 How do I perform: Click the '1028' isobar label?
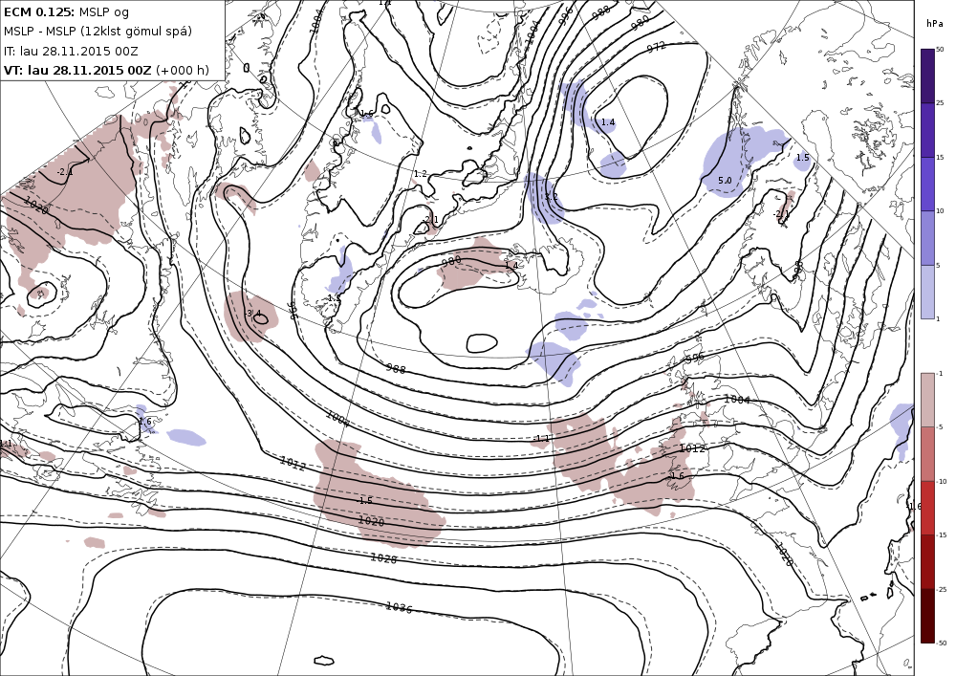click(x=383, y=557)
